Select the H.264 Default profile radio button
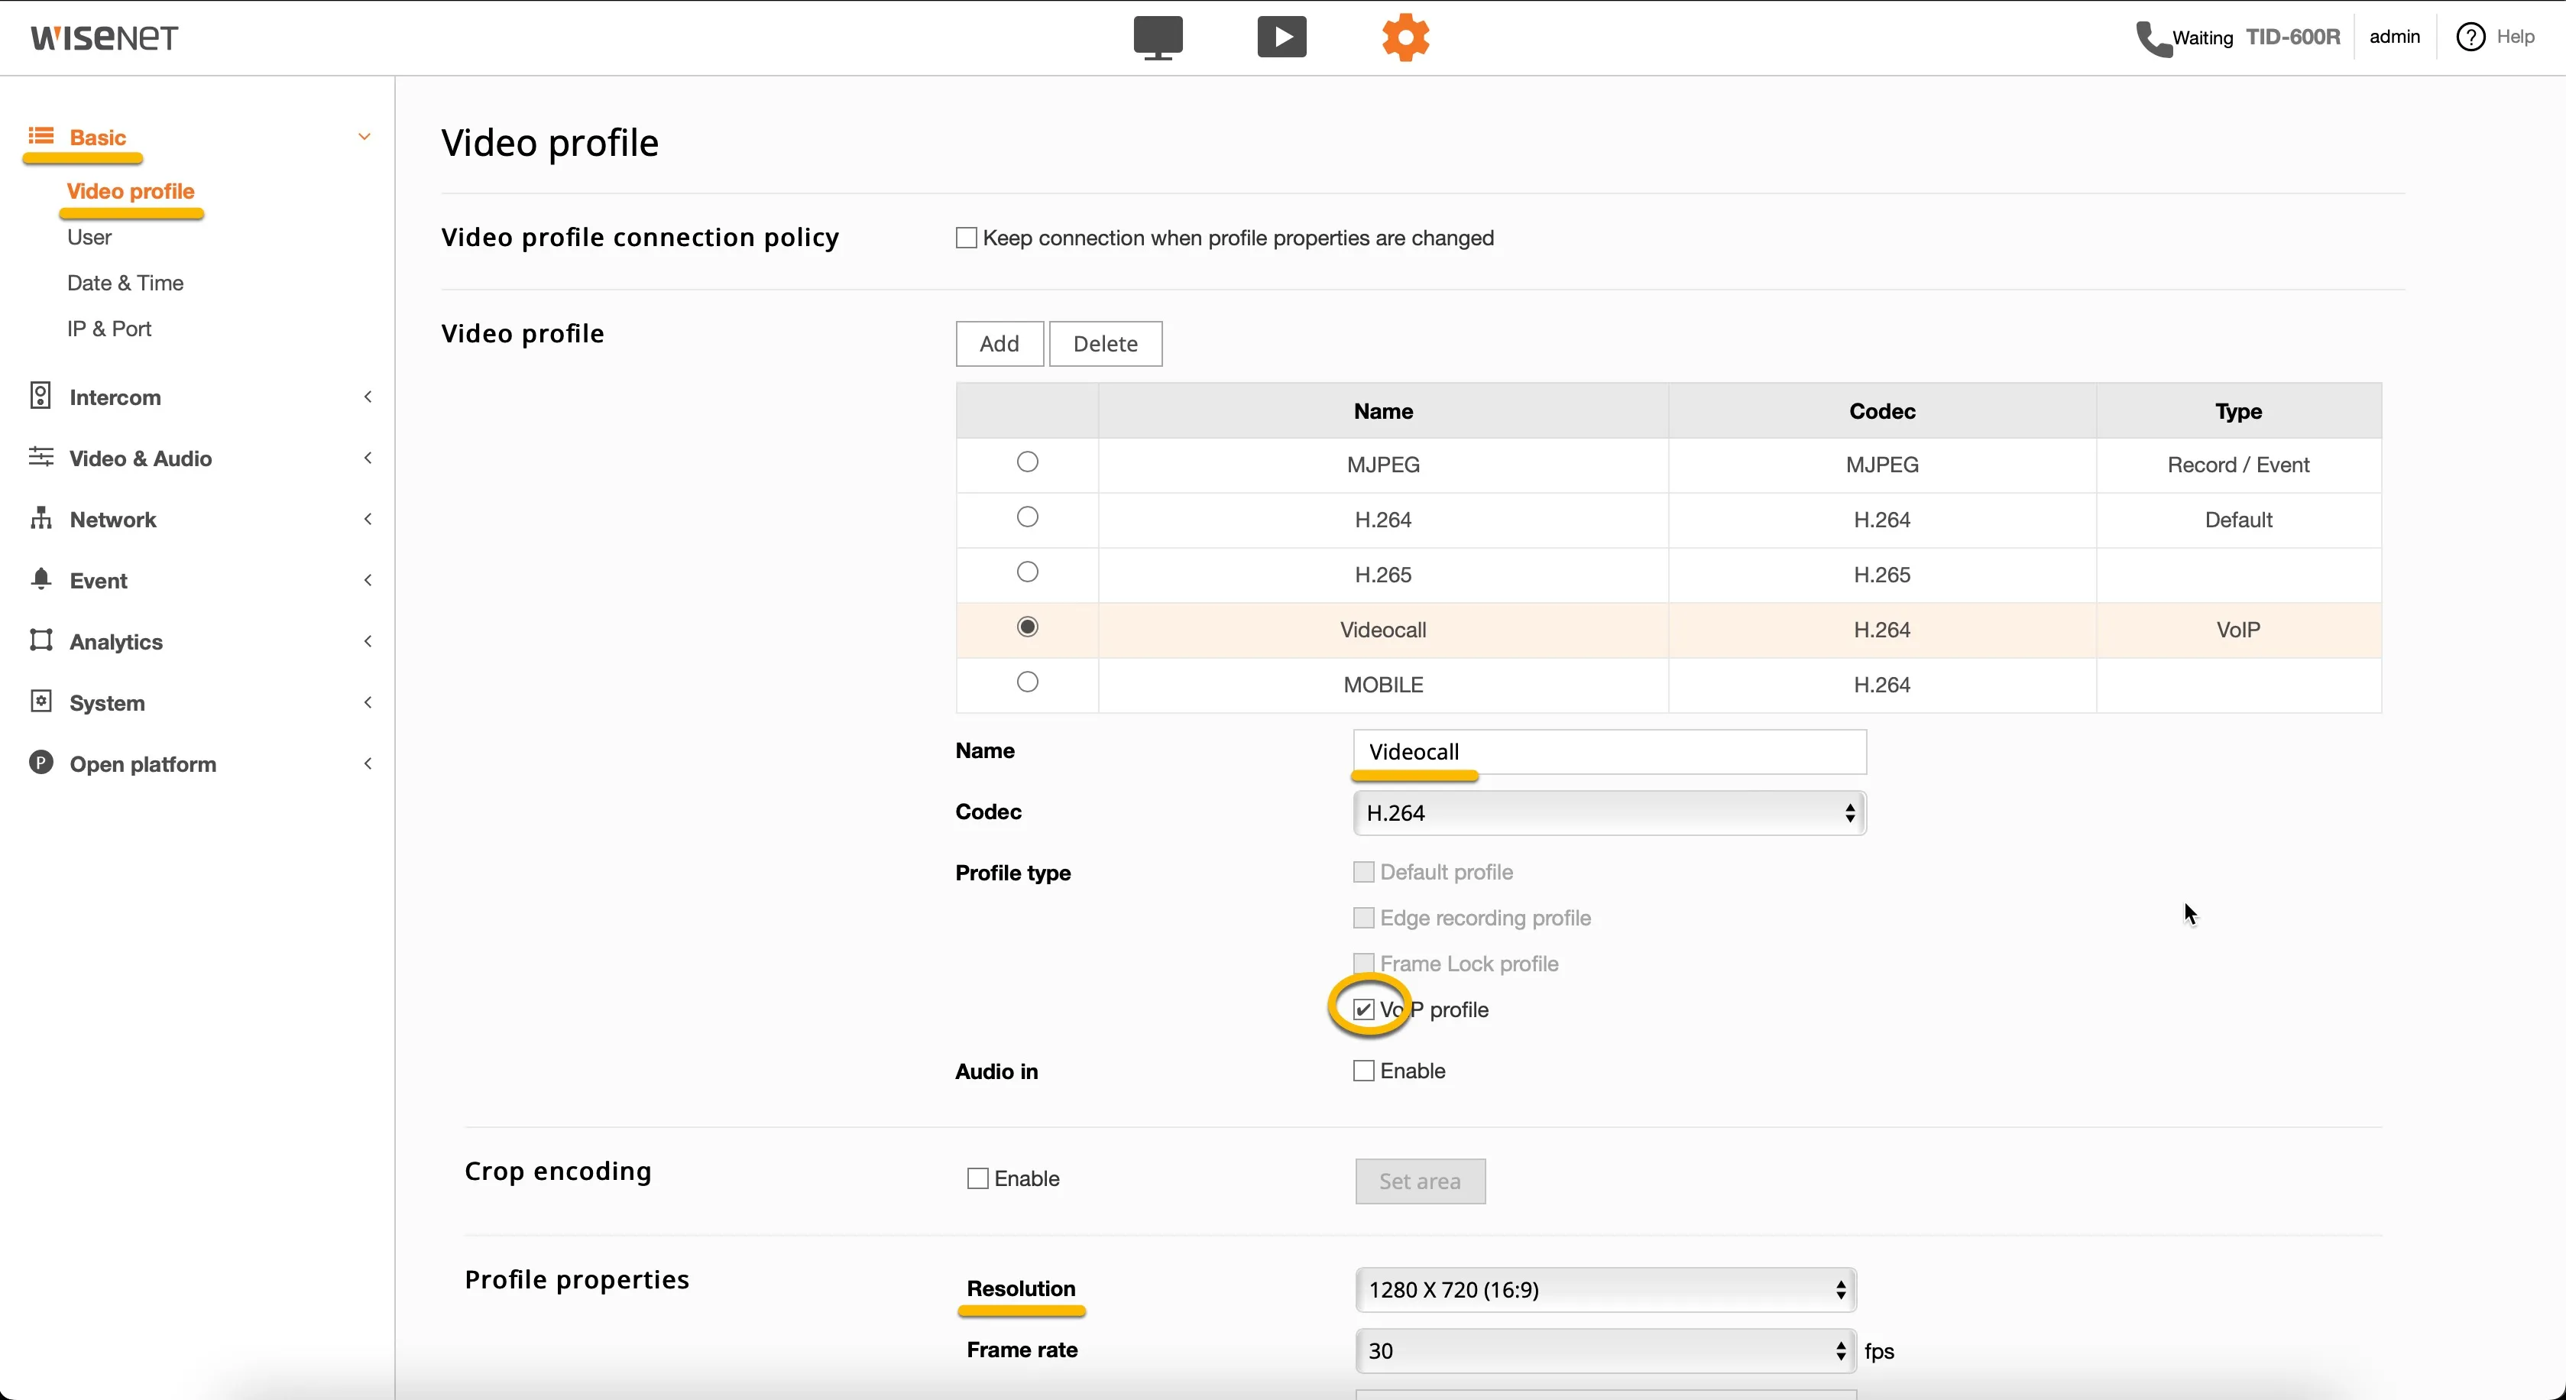Image resolution: width=2566 pixels, height=1400 pixels. [1027, 517]
